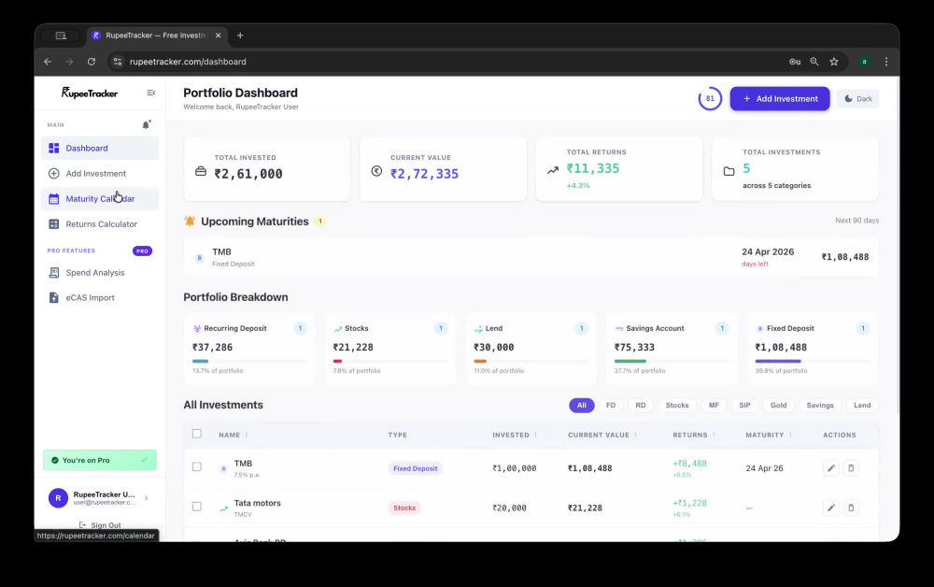
Task: Click the Savings Account card icon
Action: [619, 328]
